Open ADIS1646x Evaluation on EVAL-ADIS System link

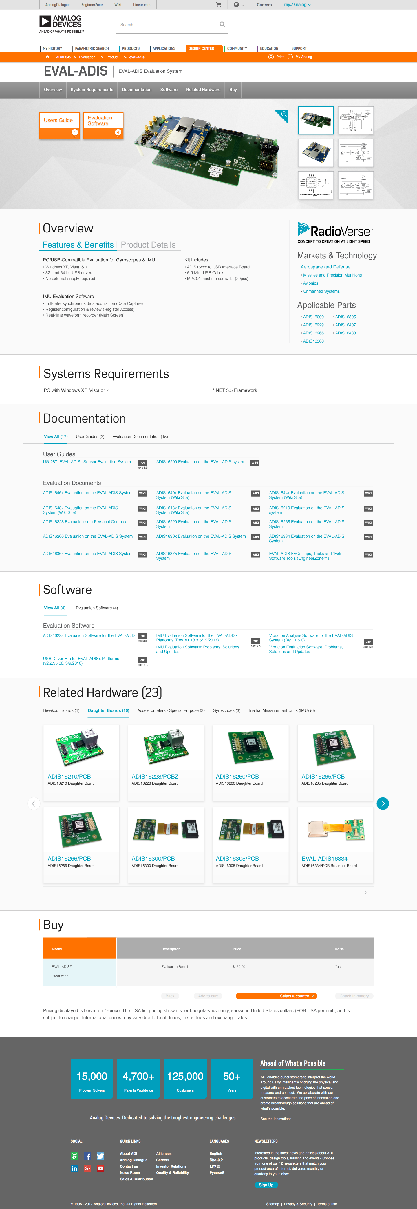[88, 493]
